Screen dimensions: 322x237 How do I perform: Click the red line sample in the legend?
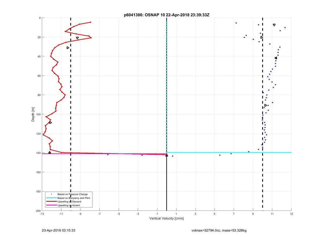(51, 201)
